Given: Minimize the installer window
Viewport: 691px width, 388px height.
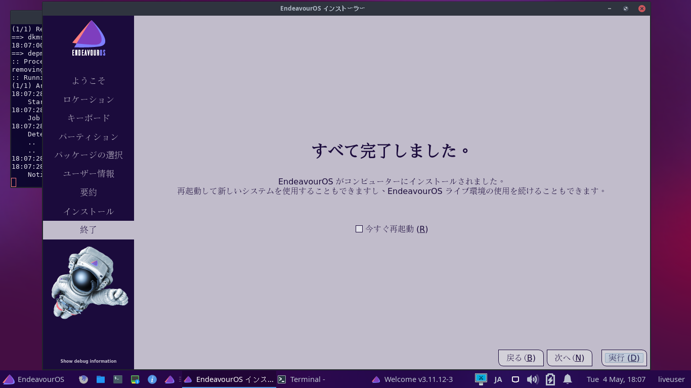Looking at the screenshot, I should [x=610, y=9].
